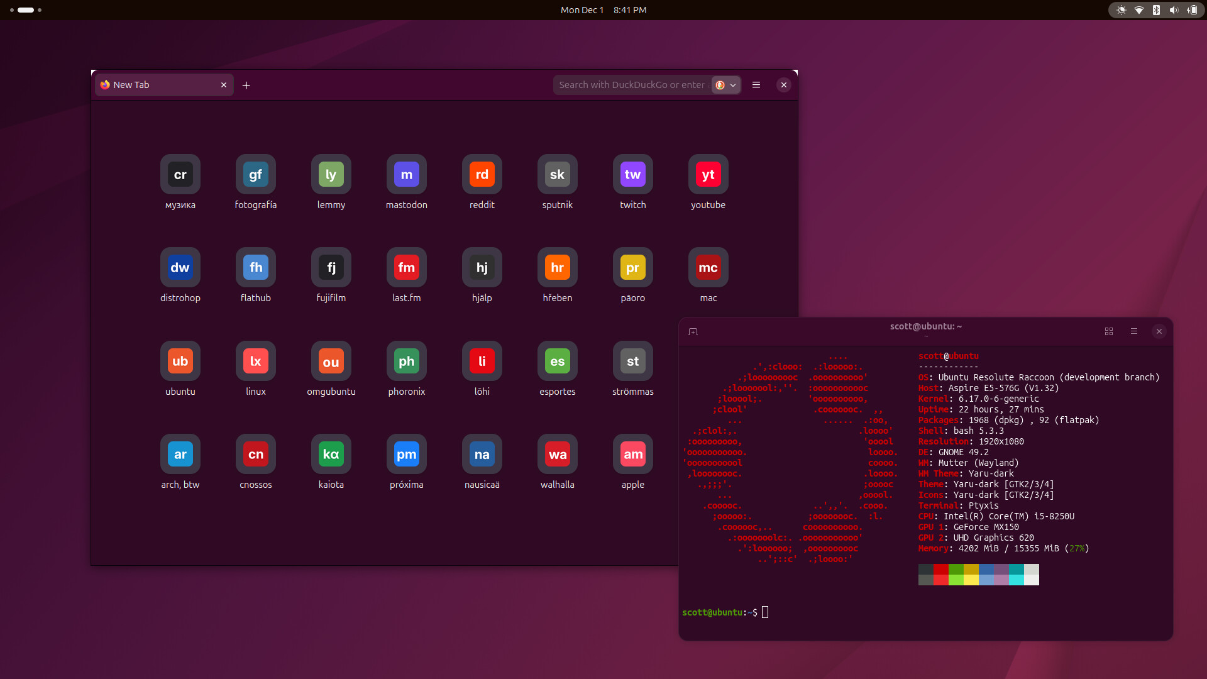Open the mastodon shortcut tile
The image size is (1207, 679).
pos(406,175)
